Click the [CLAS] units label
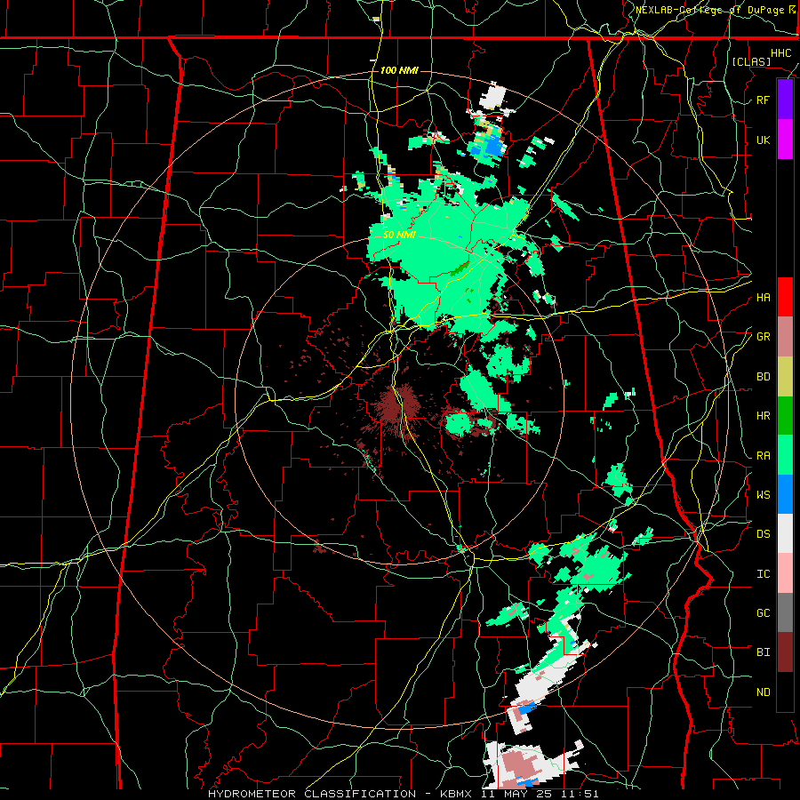800x800 pixels. 751,61
